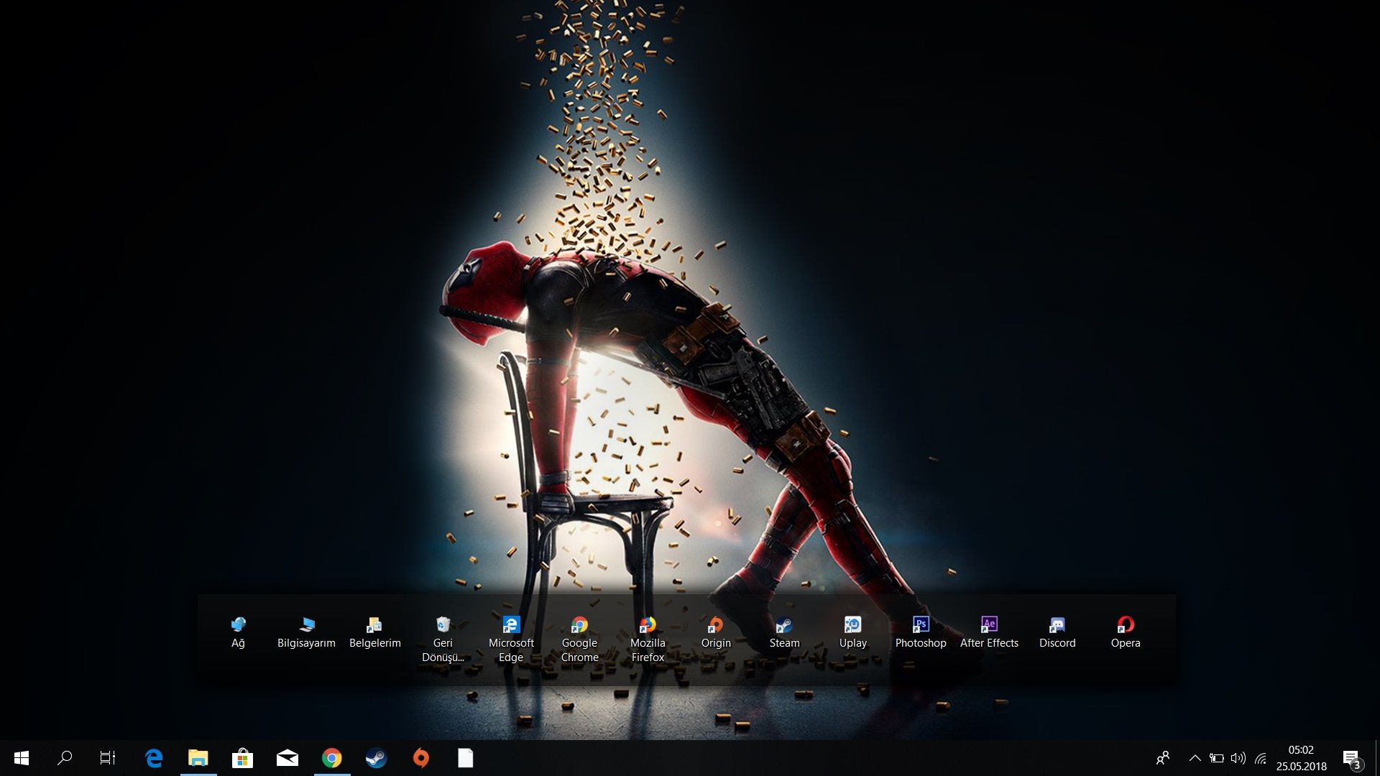Open the Belgelerim documents folder icon
Screen dimensions: 1380x776
click(x=374, y=625)
